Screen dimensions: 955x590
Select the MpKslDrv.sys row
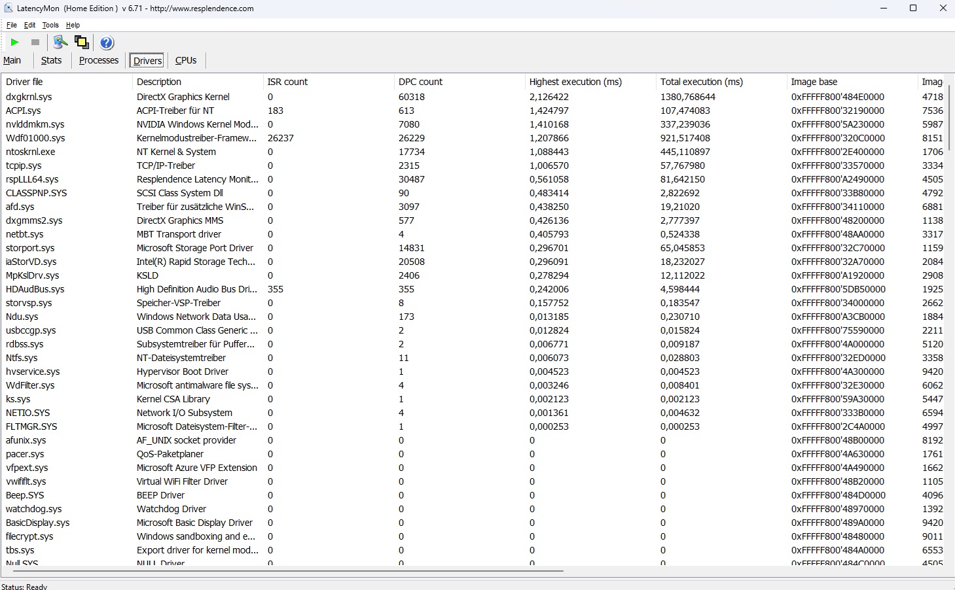pos(474,275)
